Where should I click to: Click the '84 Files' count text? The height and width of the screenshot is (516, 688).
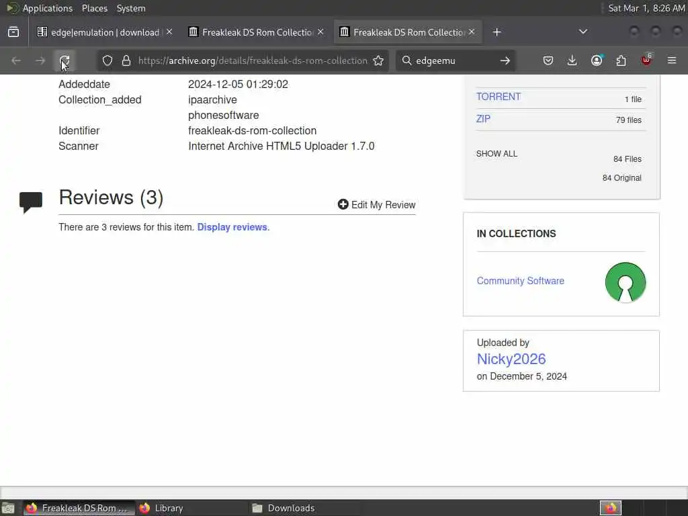627,159
